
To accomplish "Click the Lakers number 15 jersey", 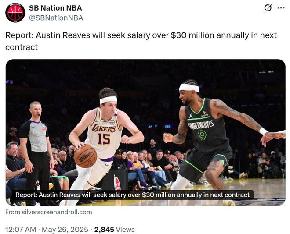I will (104, 134).
